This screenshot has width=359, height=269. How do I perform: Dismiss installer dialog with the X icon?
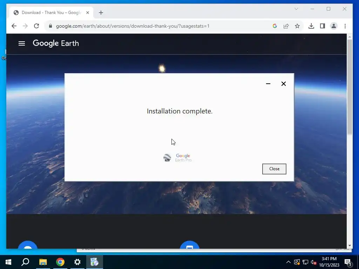click(x=283, y=84)
